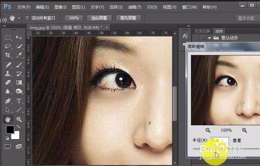The height and width of the screenshot is (166, 260).
Task: Select the Clone Stamp tool
Action: pyautogui.click(x=8, y=74)
